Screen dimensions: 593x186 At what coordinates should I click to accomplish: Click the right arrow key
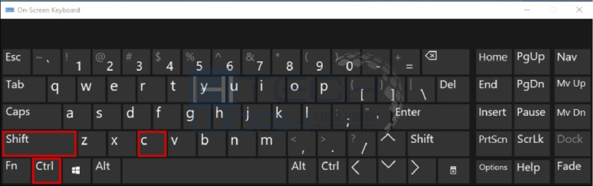415,170
